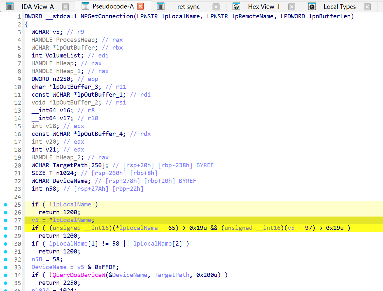This screenshot has width=383, height=291.
Task: Click lpOutBuffer_1 on line 11
Action: [100, 95]
